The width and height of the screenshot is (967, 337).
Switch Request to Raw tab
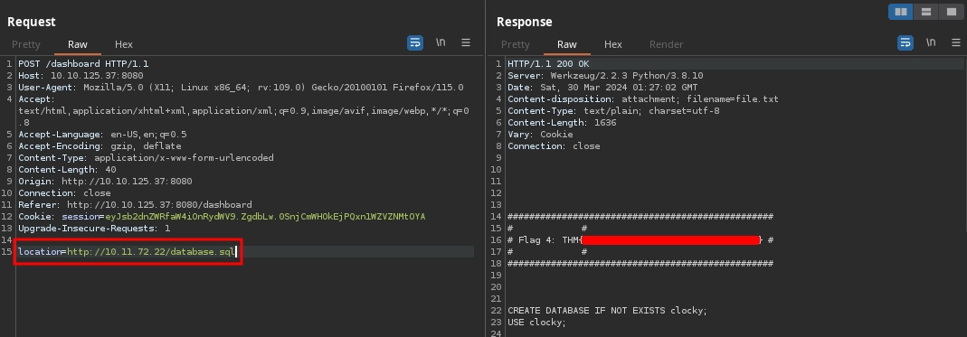pos(78,44)
